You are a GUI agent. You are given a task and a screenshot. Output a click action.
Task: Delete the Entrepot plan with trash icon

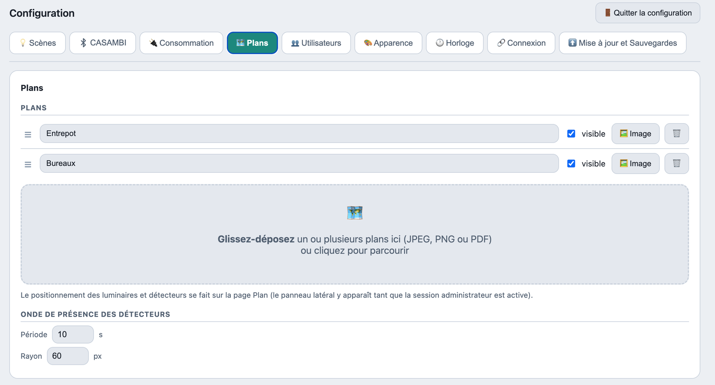676,133
